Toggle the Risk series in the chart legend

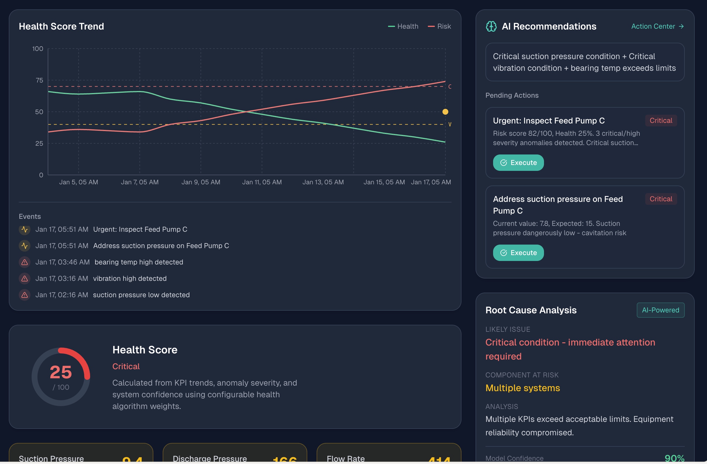(x=440, y=26)
